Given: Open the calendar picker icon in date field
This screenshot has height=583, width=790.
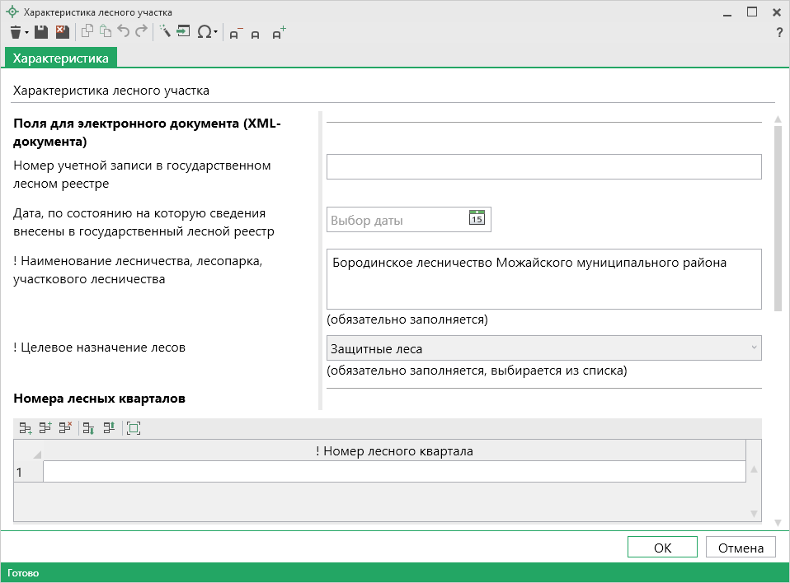Looking at the screenshot, I should pos(477,219).
